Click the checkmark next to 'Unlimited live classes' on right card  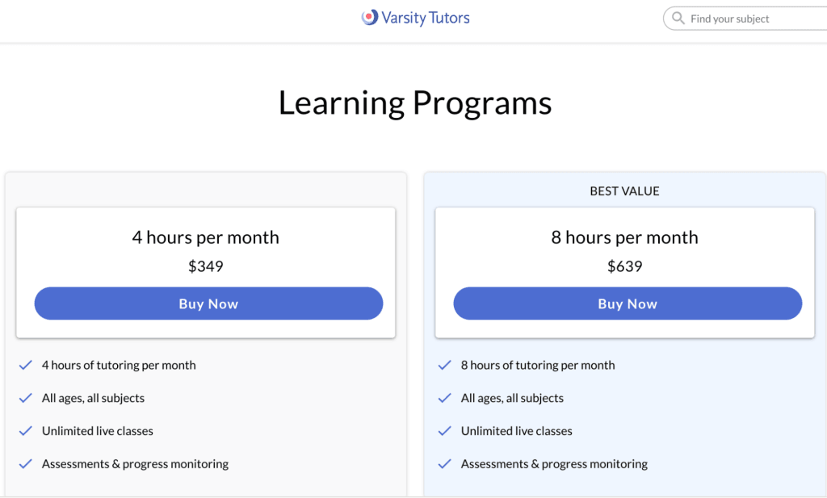tap(444, 431)
